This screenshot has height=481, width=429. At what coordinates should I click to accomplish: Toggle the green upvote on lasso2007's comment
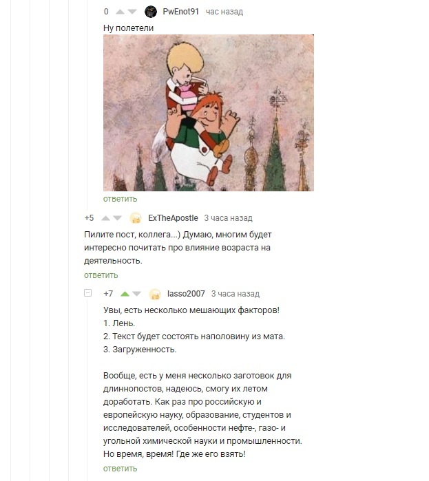coord(125,294)
